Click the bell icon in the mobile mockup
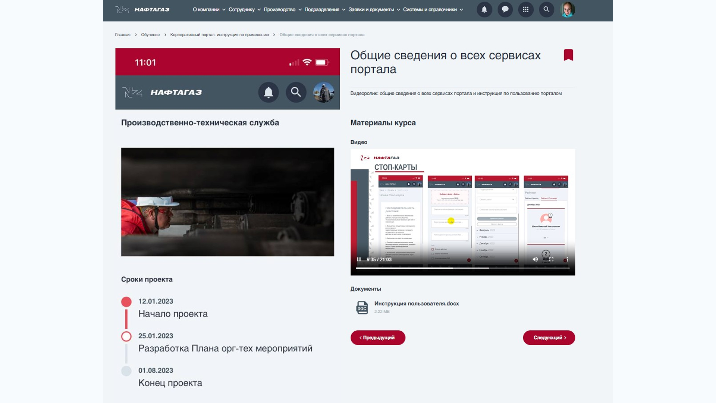The image size is (716, 403). [268, 92]
